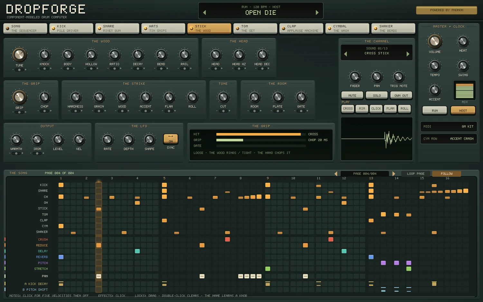
Task: Open the CYMBAL The Wash tab
Action: tap(347, 28)
